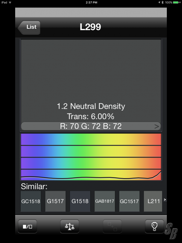Tap the R: 70 G: 72 B: 72 bar
This screenshot has width=182, height=243.
[91, 126]
